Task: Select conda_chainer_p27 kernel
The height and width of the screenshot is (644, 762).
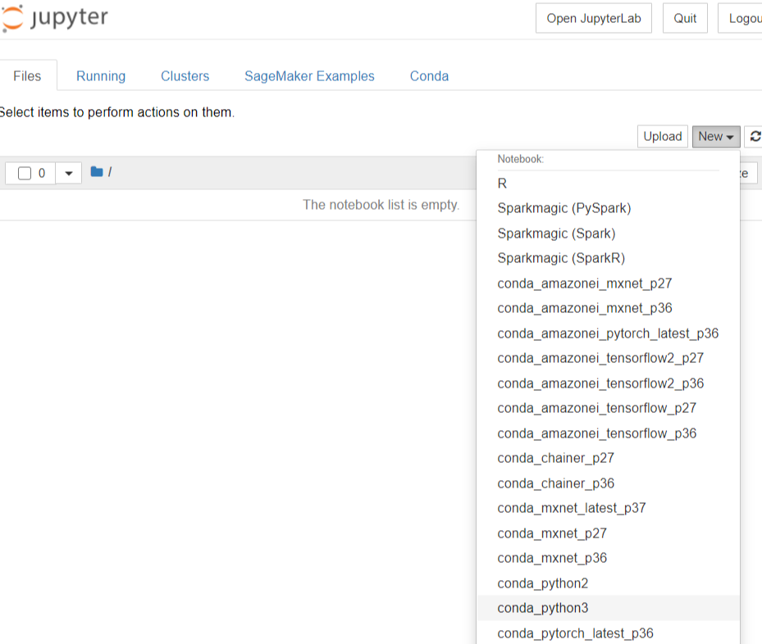Action: pos(608,458)
